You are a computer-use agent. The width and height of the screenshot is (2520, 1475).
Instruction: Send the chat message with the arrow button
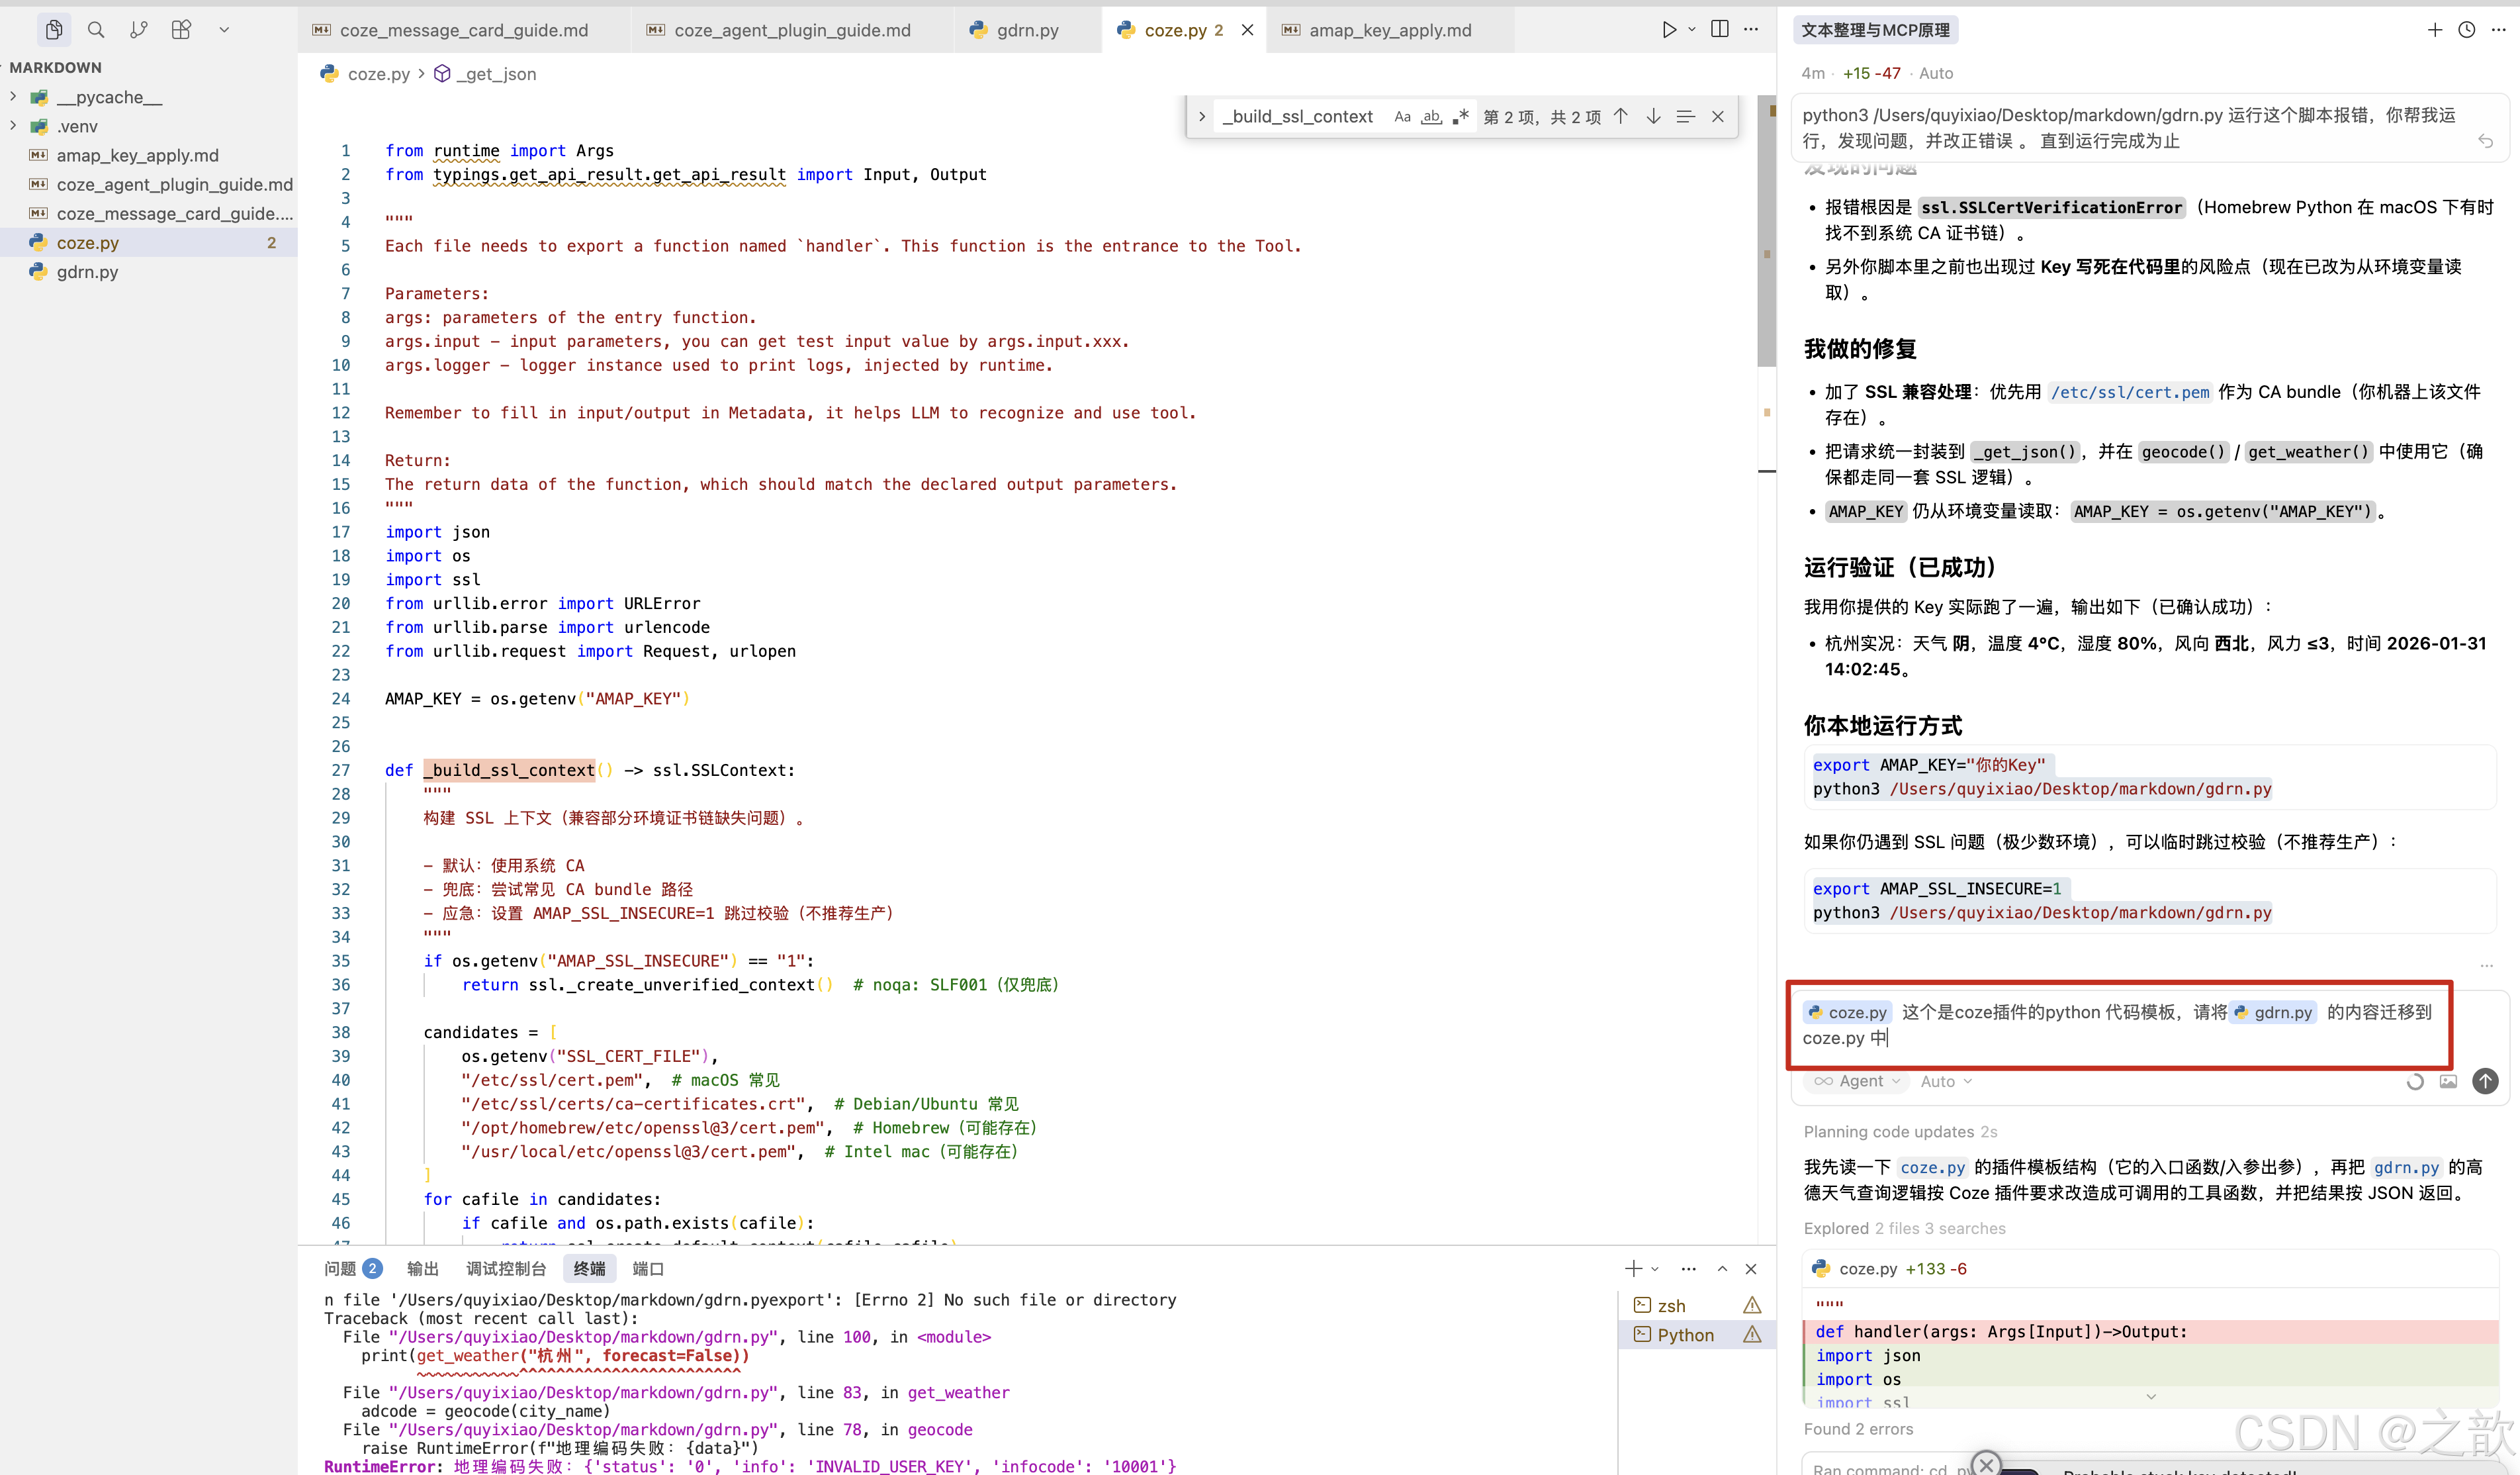pyautogui.click(x=2484, y=1080)
